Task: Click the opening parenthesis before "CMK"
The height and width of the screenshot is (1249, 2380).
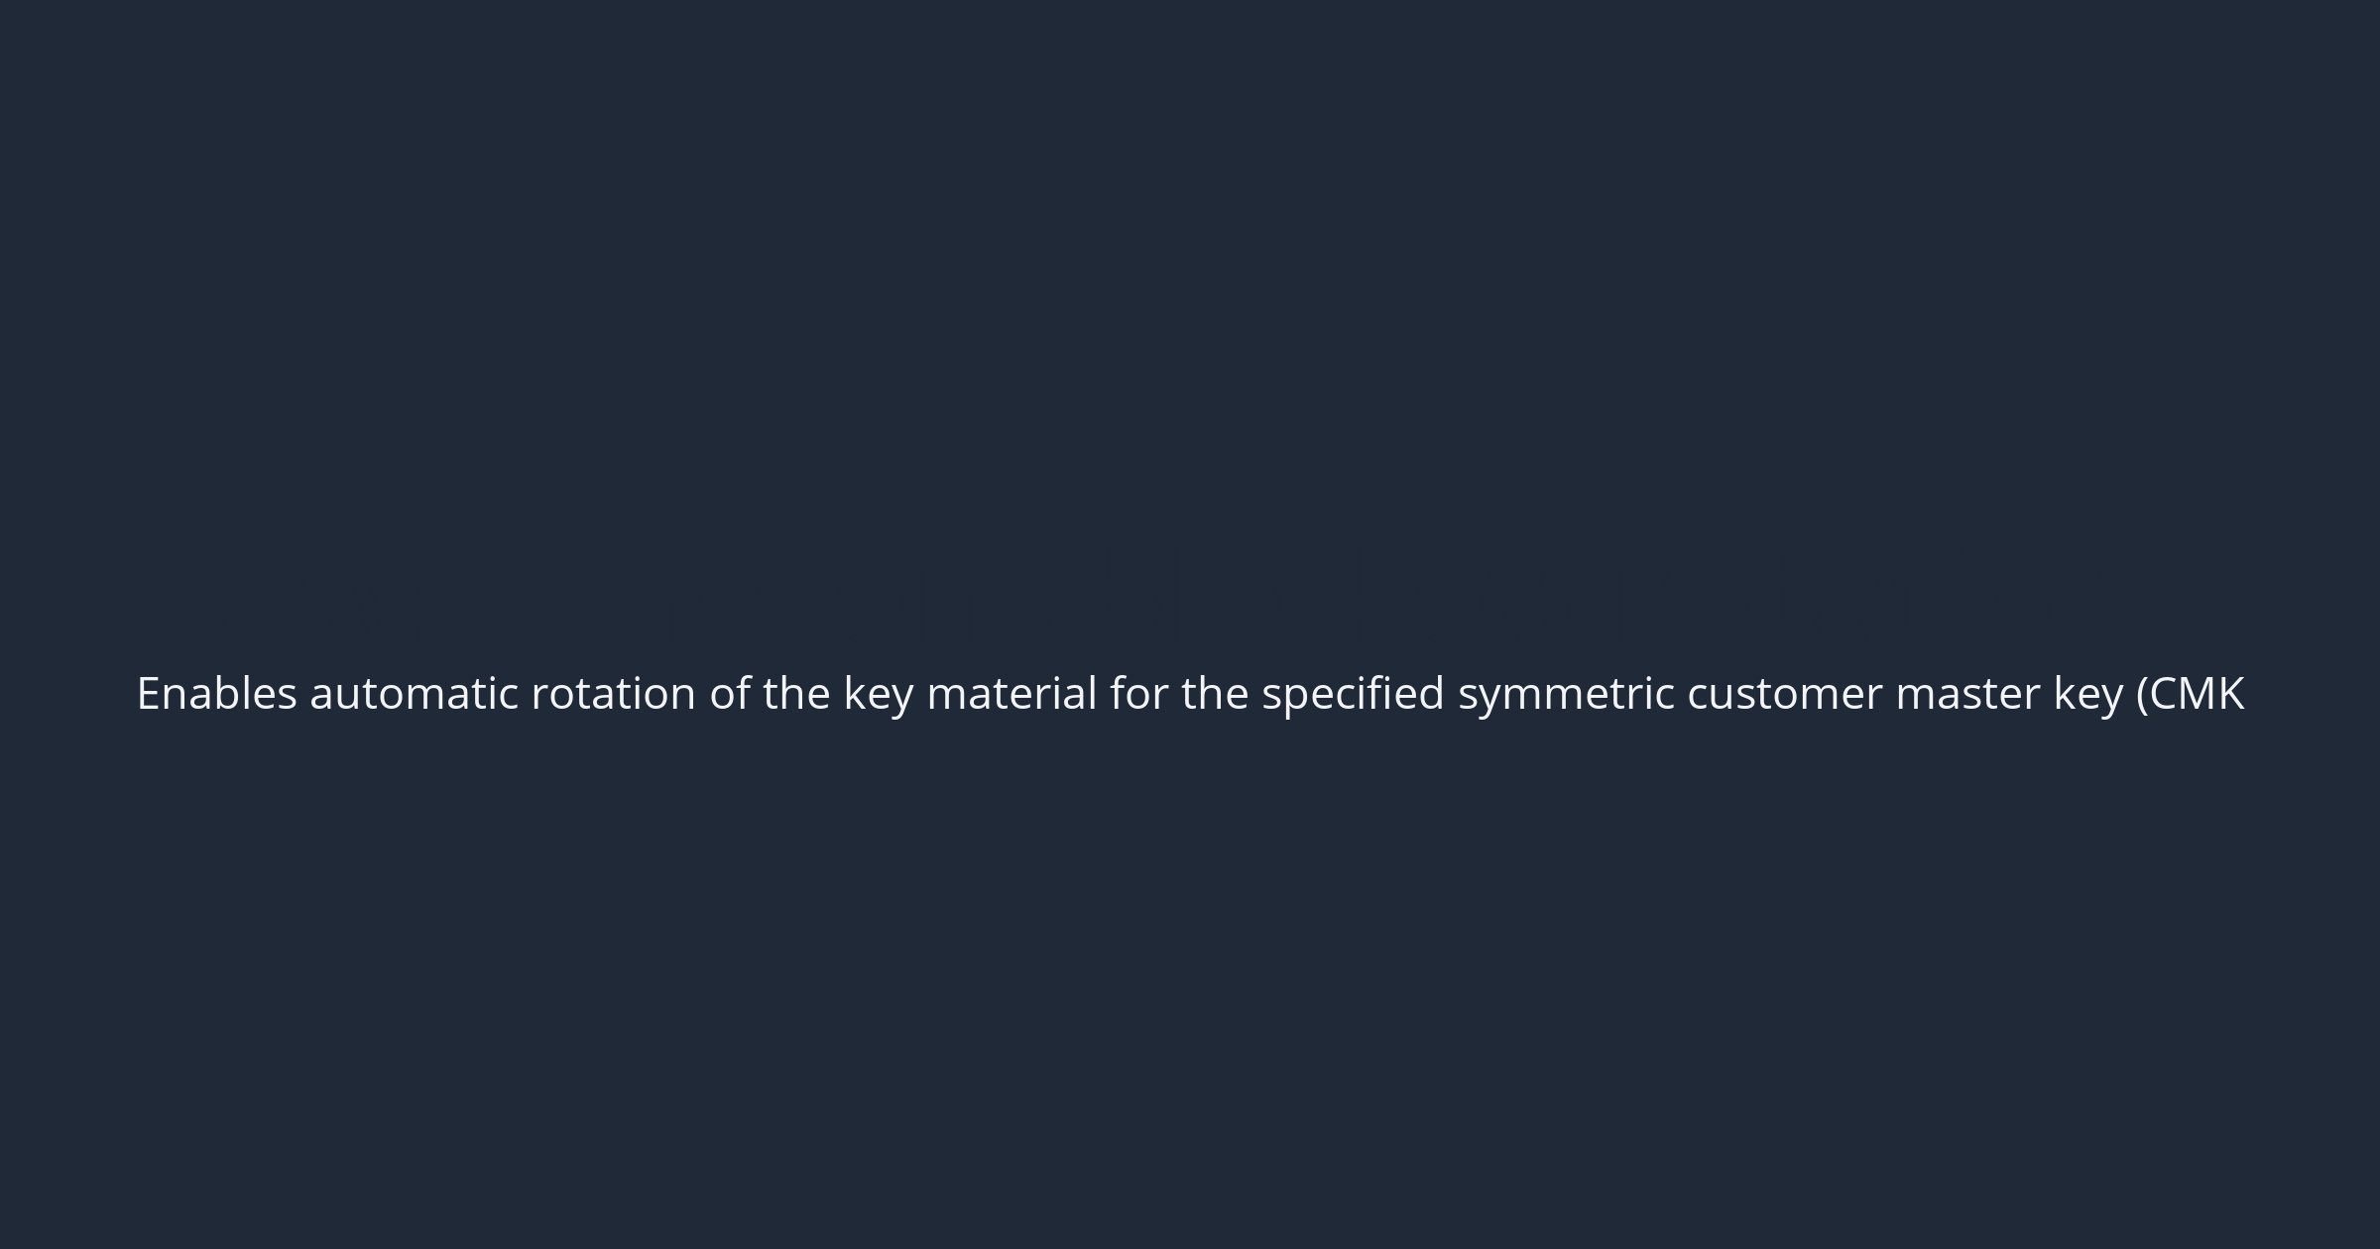Action: pyautogui.click(x=2141, y=694)
